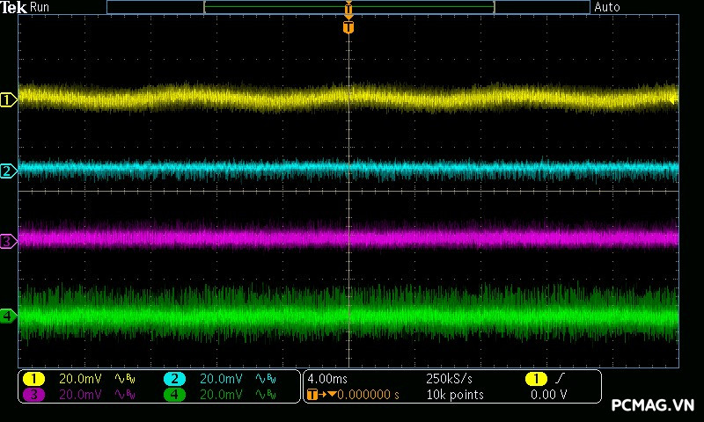Select the cyan channel 2 badge in readout
The image size is (704, 422).
coord(175,379)
